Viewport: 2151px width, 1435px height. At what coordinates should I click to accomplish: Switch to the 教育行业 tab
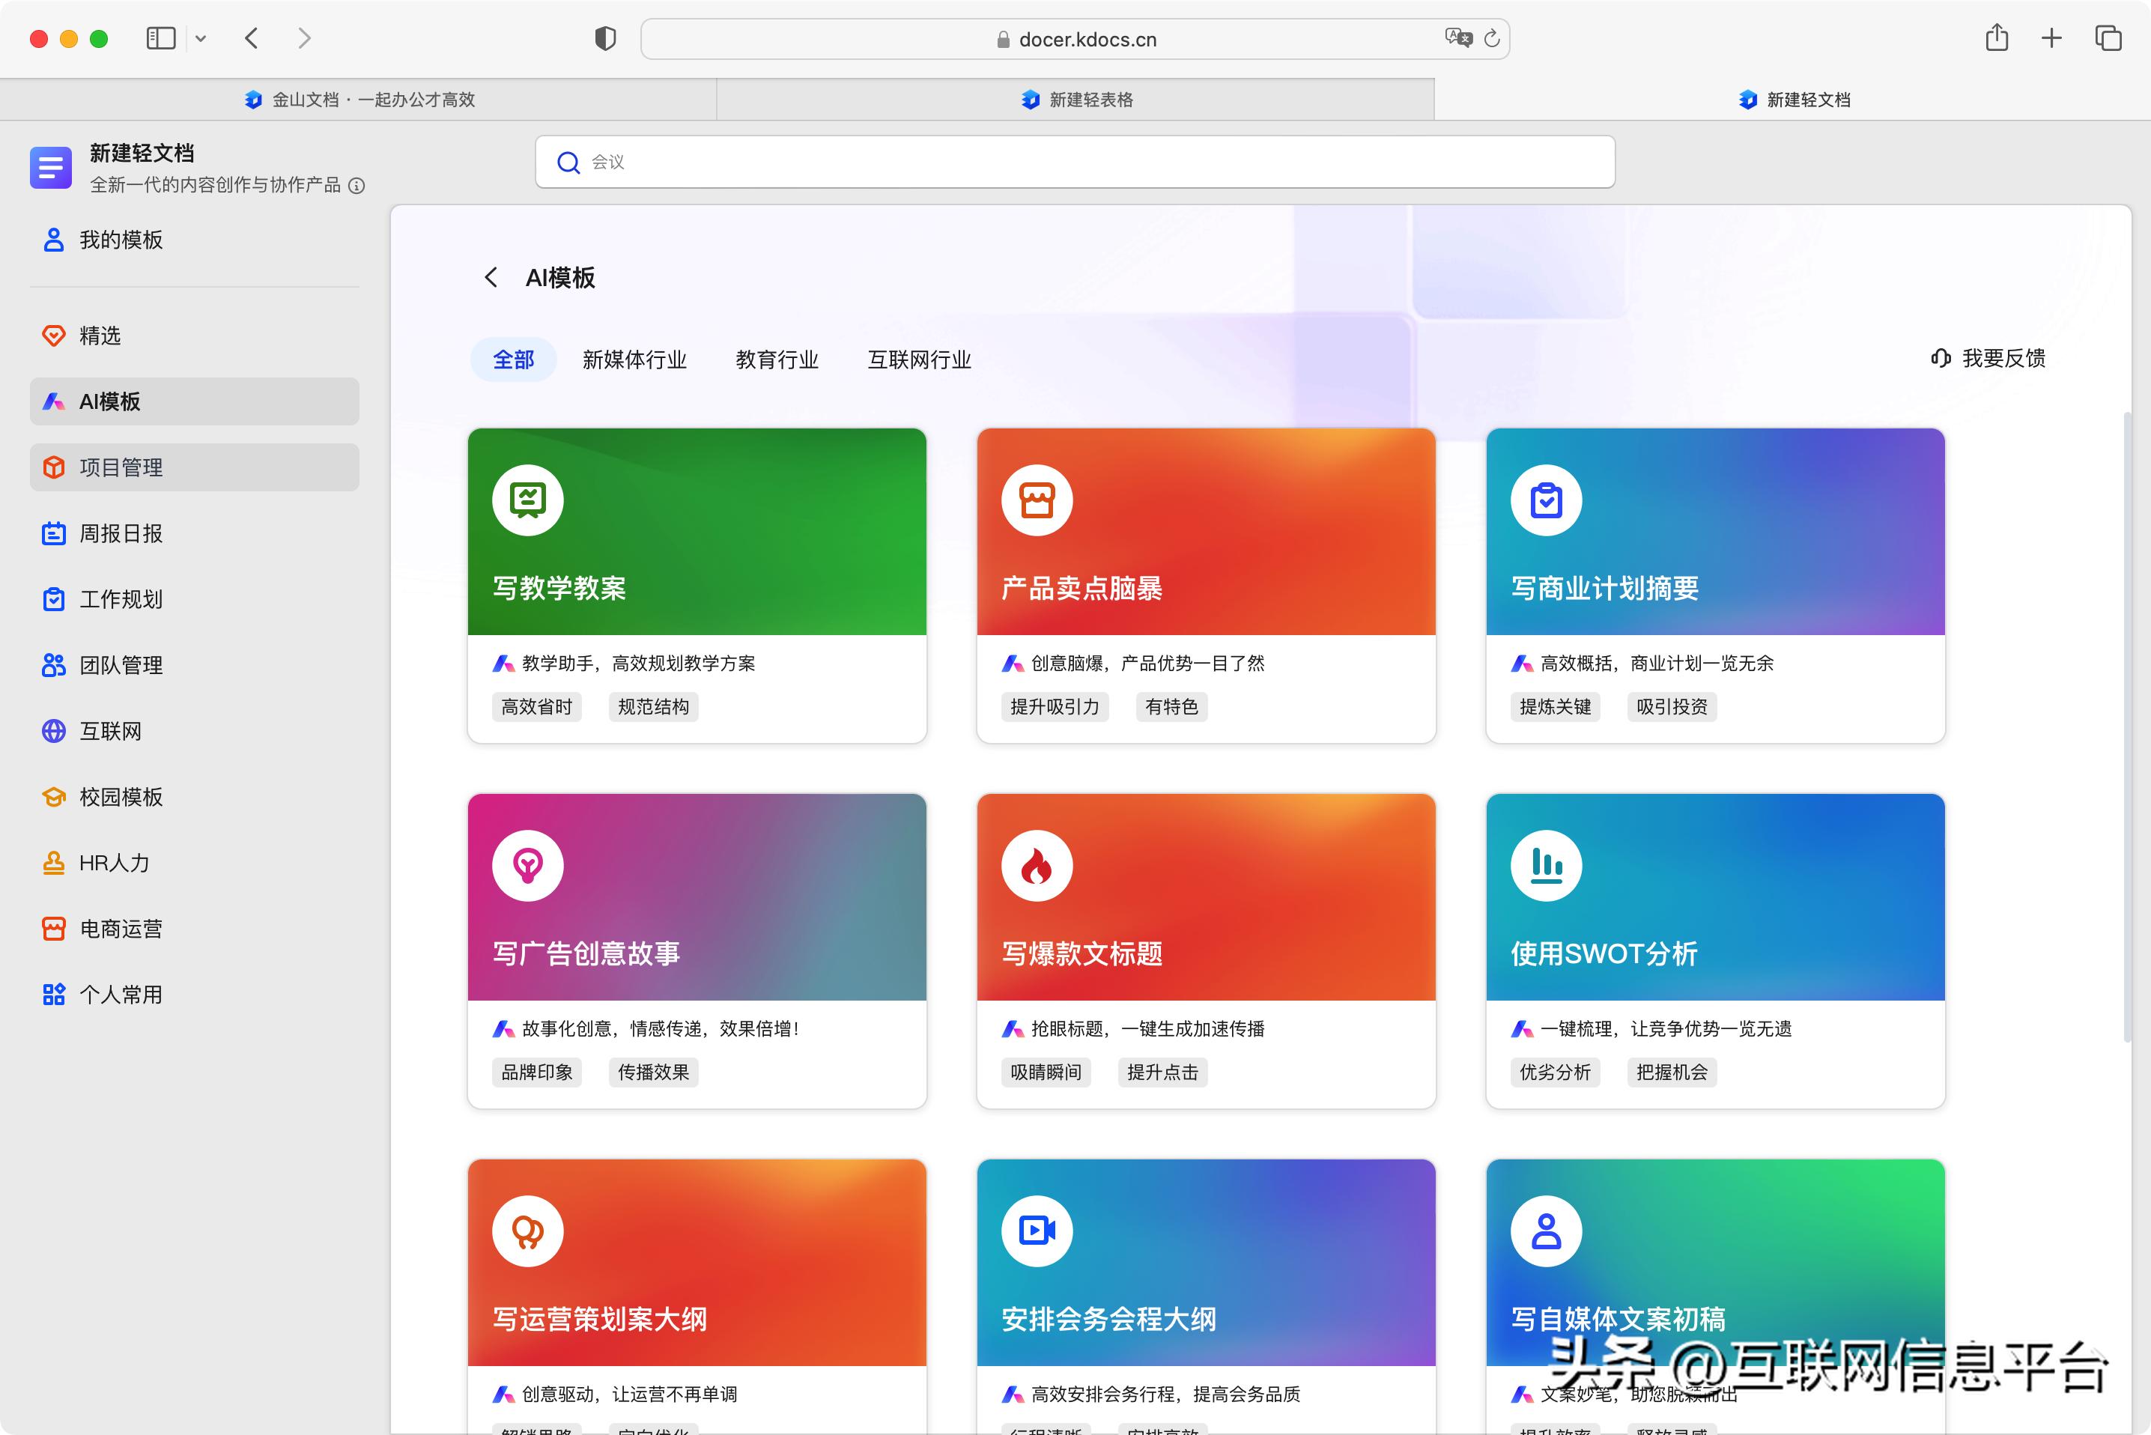[x=776, y=359]
